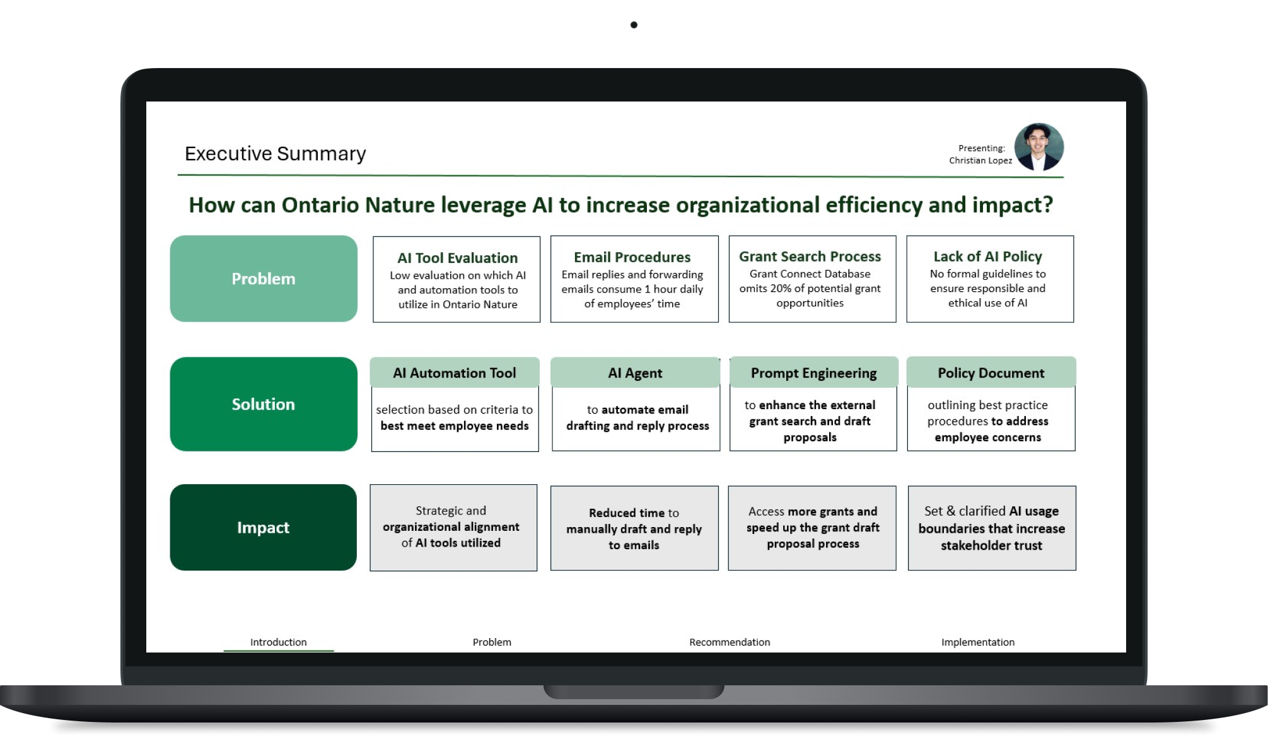Click the Executive Summary title
This screenshot has width=1268, height=737.
[x=276, y=153]
